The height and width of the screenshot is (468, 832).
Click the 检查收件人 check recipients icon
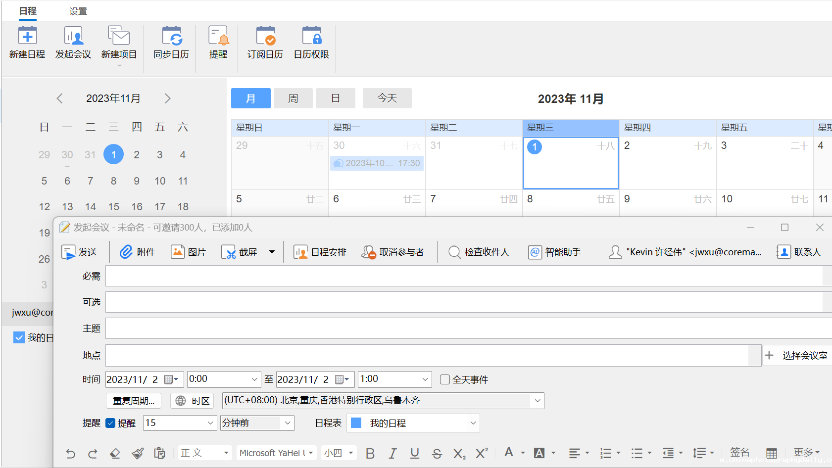coord(454,252)
